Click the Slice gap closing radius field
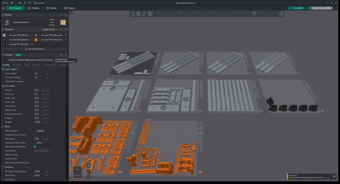Image resolution: width=340 pixels, height=184 pixels. [42, 171]
